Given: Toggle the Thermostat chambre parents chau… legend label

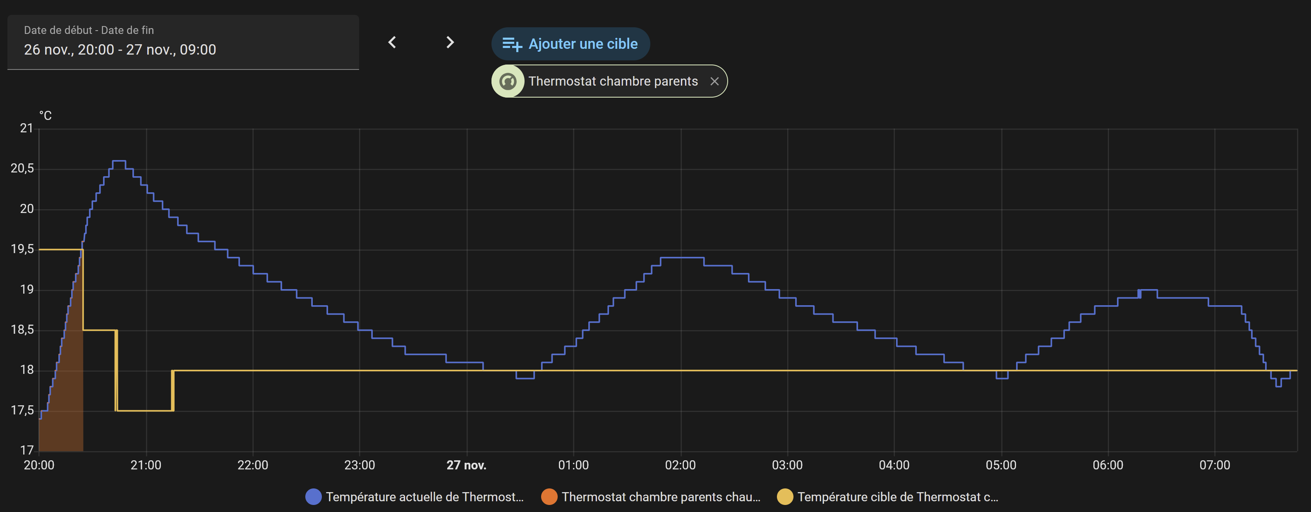Looking at the screenshot, I should tap(661, 497).
